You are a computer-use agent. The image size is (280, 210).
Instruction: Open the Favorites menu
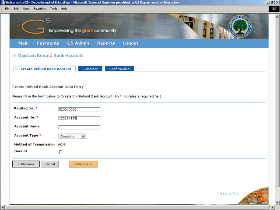point(39,9)
